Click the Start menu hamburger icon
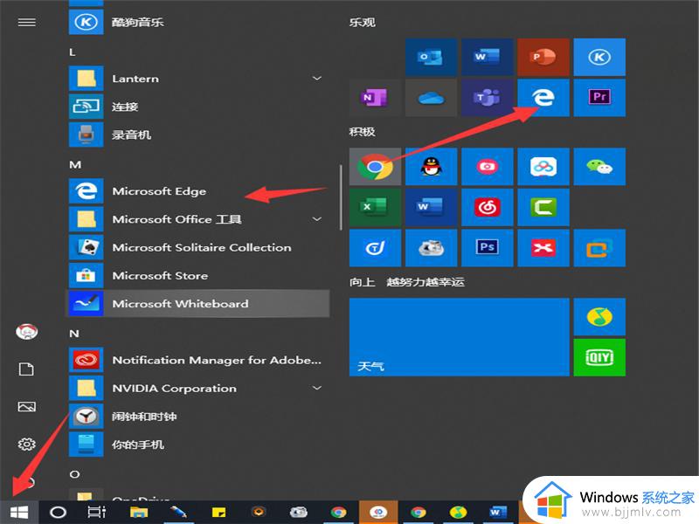Viewport: 699px width, 524px height. pyautogui.click(x=27, y=23)
